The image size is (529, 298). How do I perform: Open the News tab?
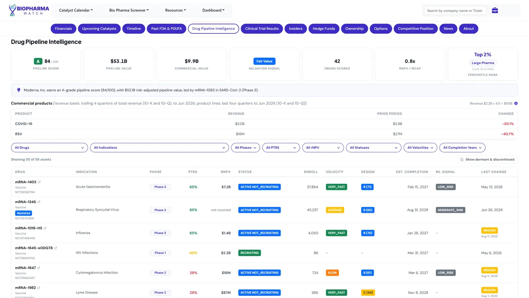click(x=448, y=29)
